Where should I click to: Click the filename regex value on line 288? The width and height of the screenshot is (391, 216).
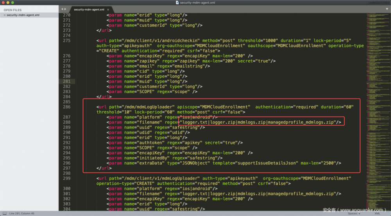coord(258,122)
